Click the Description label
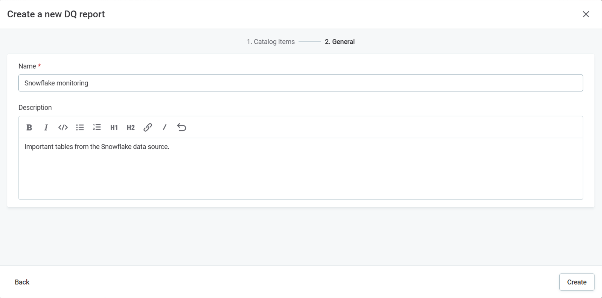This screenshot has height=298, width=602. [x=35, y=108]
